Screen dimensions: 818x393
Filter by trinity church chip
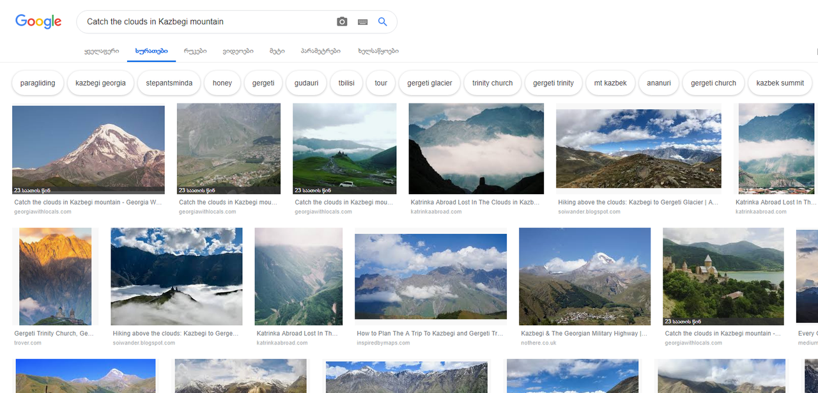point(493,83)
